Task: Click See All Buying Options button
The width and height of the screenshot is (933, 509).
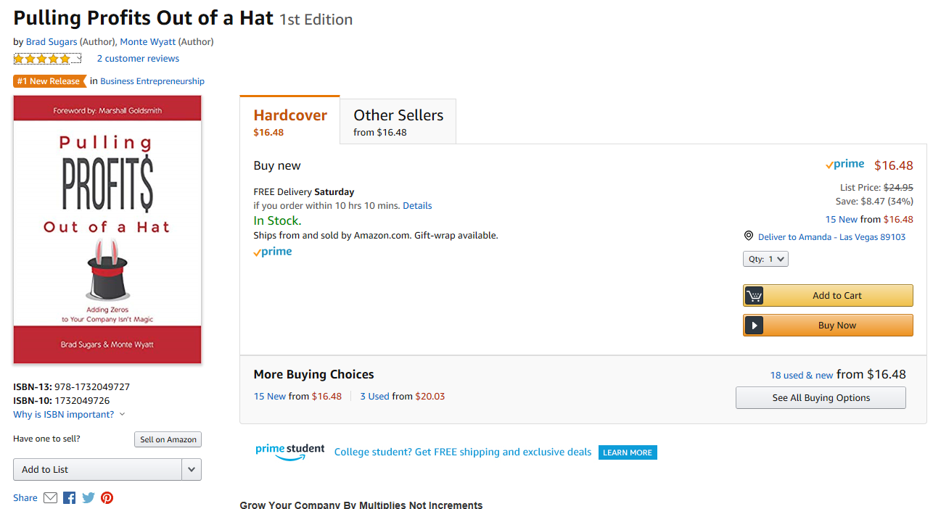Action: [821, 398]
